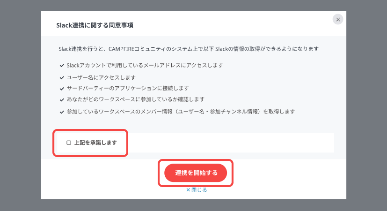Click checkmark icon beside サードパーティーのアプリケーション line

click(x=62, y=88)
